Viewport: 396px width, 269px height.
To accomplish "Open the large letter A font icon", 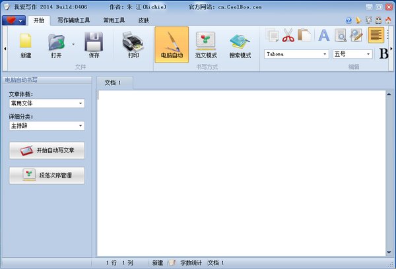I will [x=324, y=35].
